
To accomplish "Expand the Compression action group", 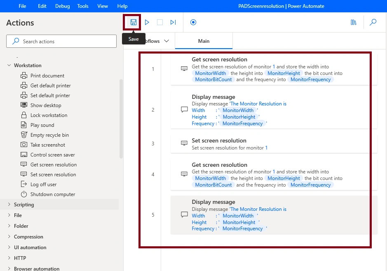I will 9,236.
